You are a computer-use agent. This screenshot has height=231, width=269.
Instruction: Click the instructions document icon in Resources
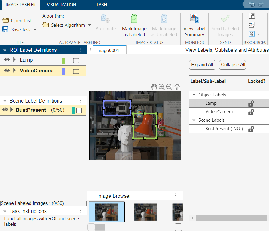(252, 25)
